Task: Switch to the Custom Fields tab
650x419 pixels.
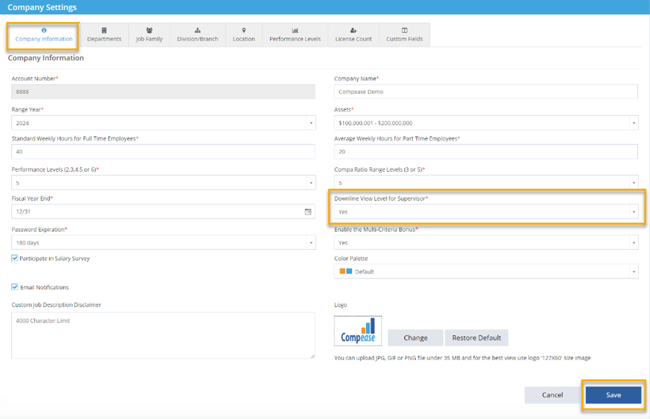Action: point(404,35)
